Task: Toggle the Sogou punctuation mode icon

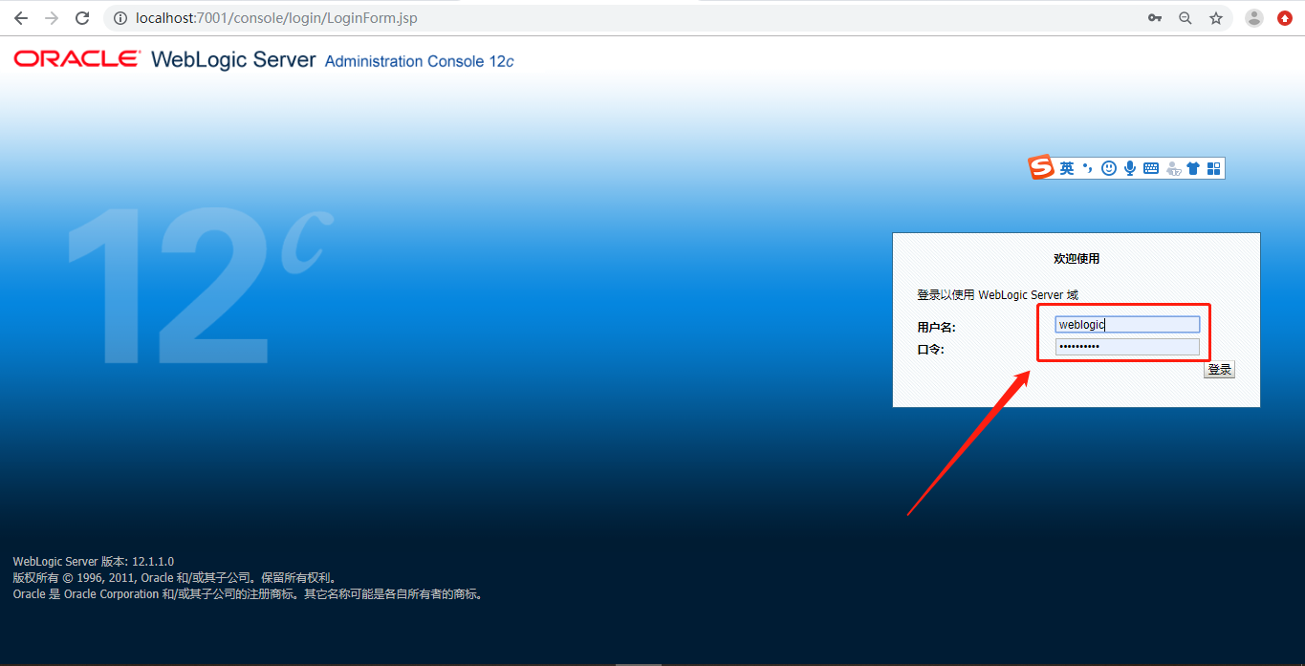Action: coord(1088,168)
